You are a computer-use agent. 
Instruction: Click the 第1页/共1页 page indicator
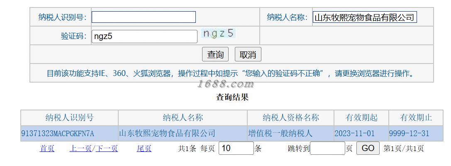pos(404,149)
